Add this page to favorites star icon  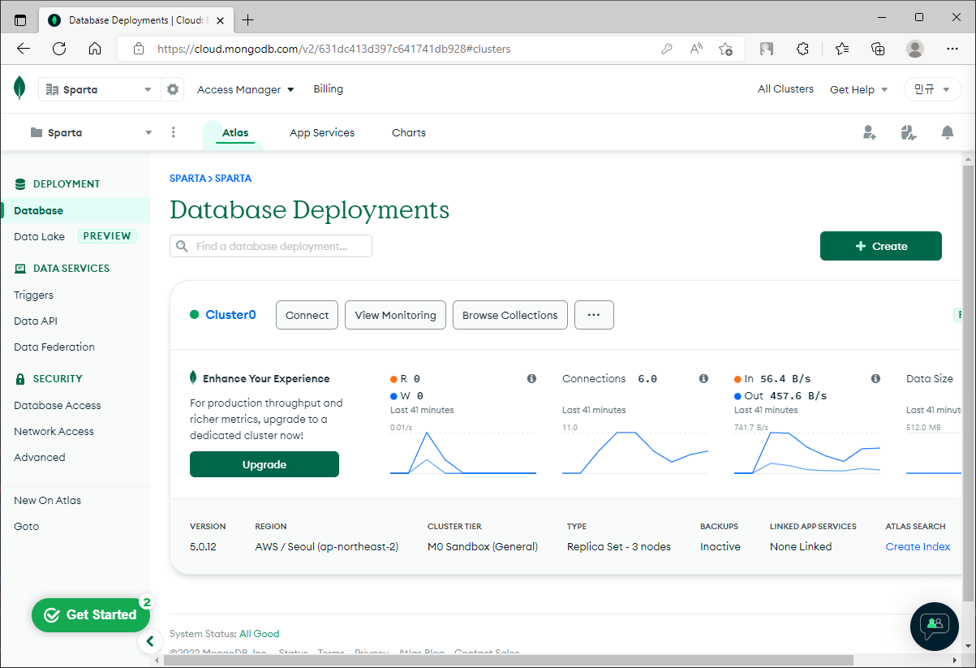726,49
